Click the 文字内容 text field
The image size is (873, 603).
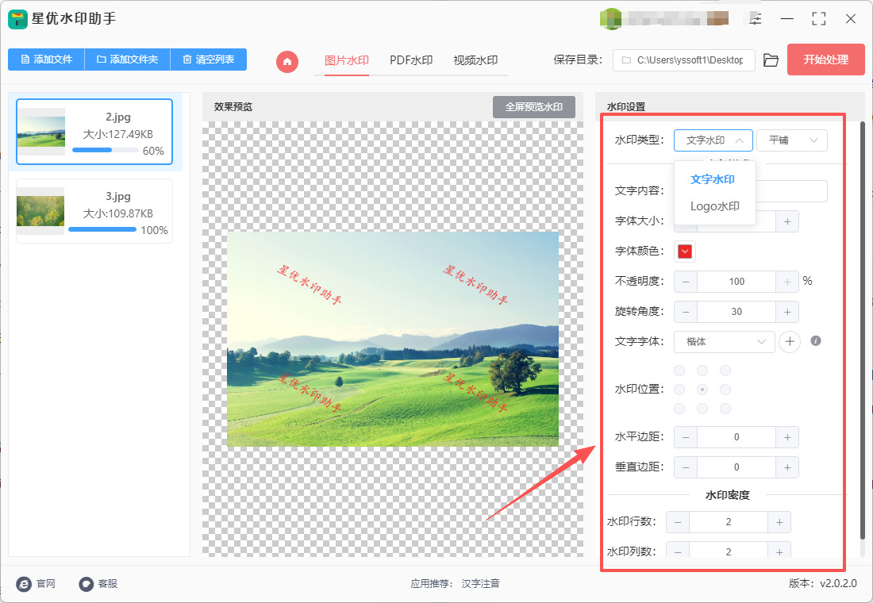coord(790,191)
